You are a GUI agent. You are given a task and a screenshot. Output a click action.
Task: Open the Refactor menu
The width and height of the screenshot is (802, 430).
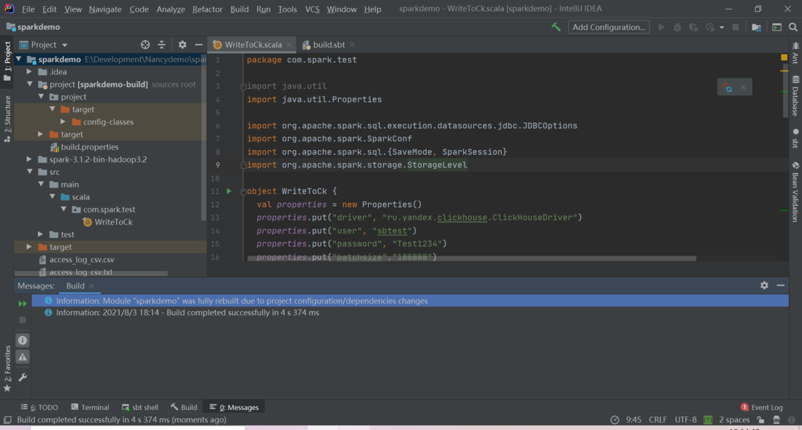pyautogui.click(x=207, y=9)
